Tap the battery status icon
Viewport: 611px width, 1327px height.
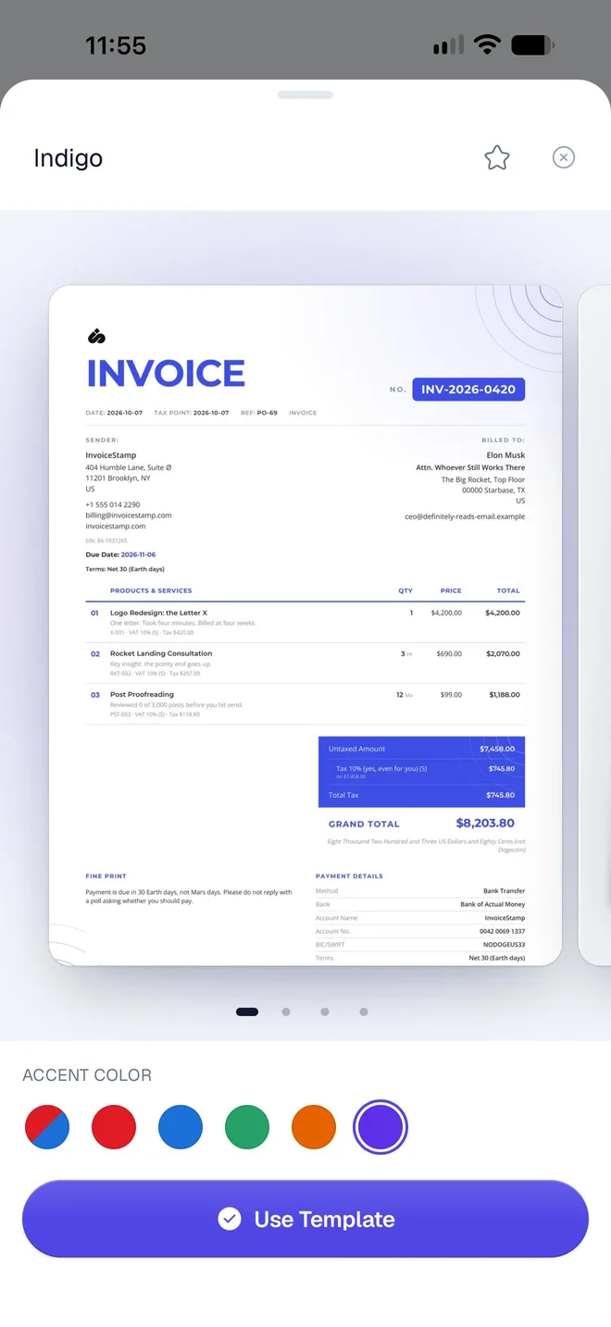pos(532,44)
